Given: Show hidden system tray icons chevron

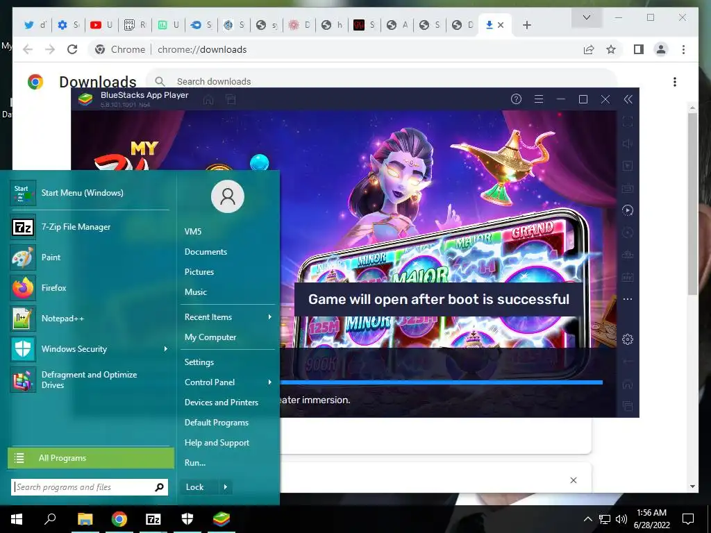Looking at the screenshot, I should pos(587,519).
